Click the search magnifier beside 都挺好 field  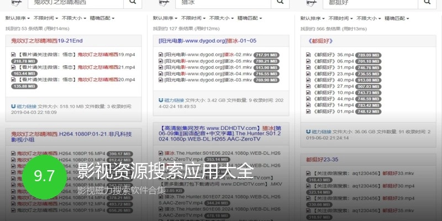pyautogui.click(x=427, y=2)
